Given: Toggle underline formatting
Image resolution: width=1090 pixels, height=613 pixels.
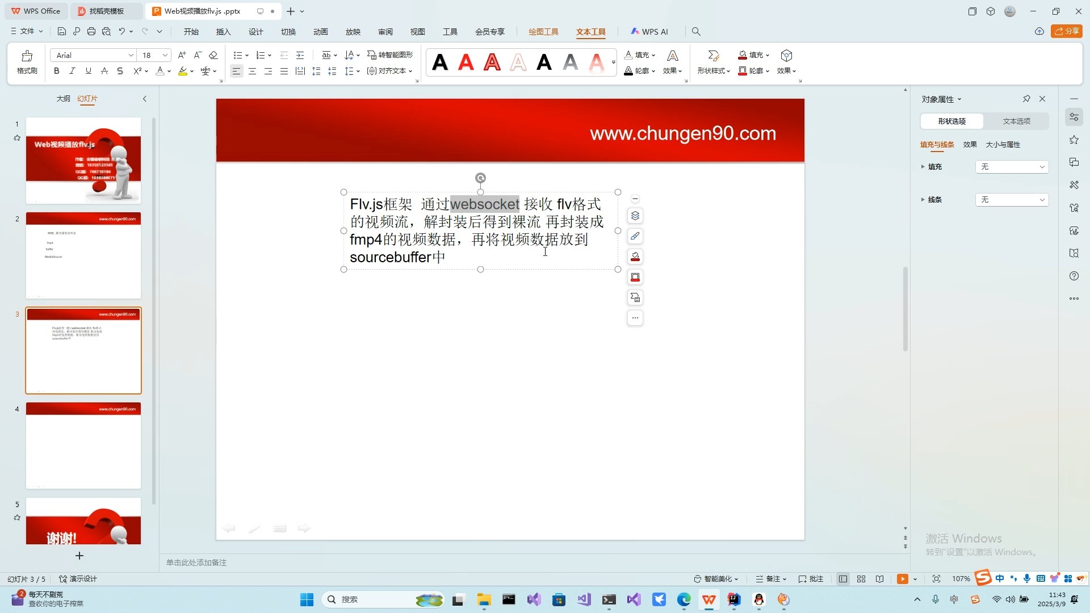Looking at the screenshot, I should (88, 71).
